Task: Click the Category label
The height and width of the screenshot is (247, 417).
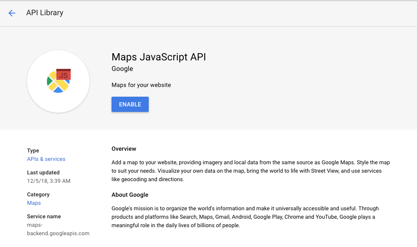Action: 38,195
